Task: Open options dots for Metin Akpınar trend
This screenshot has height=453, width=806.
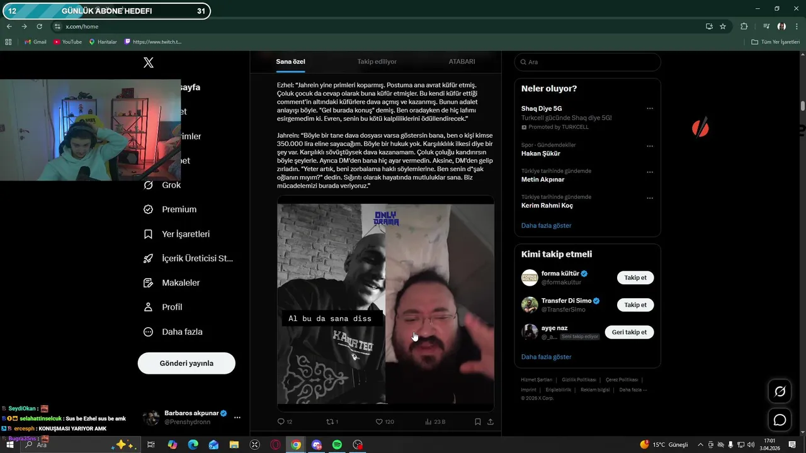Action: coord(650,172)
